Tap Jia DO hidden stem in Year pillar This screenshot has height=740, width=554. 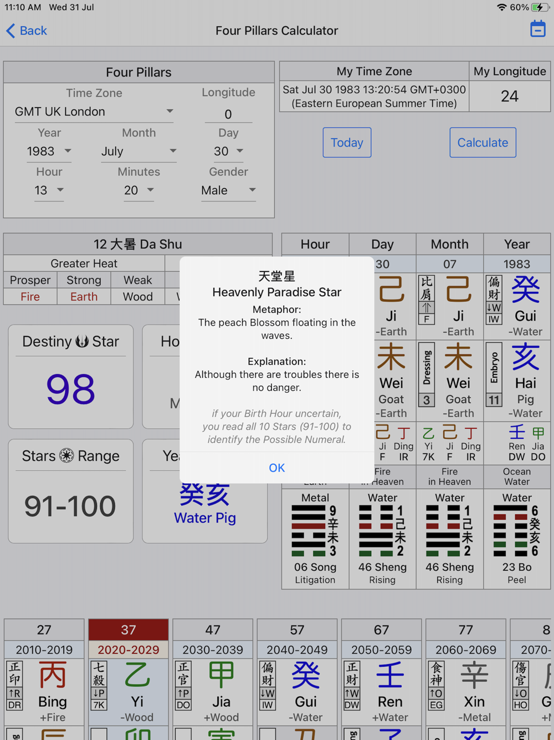pos(538,443)
